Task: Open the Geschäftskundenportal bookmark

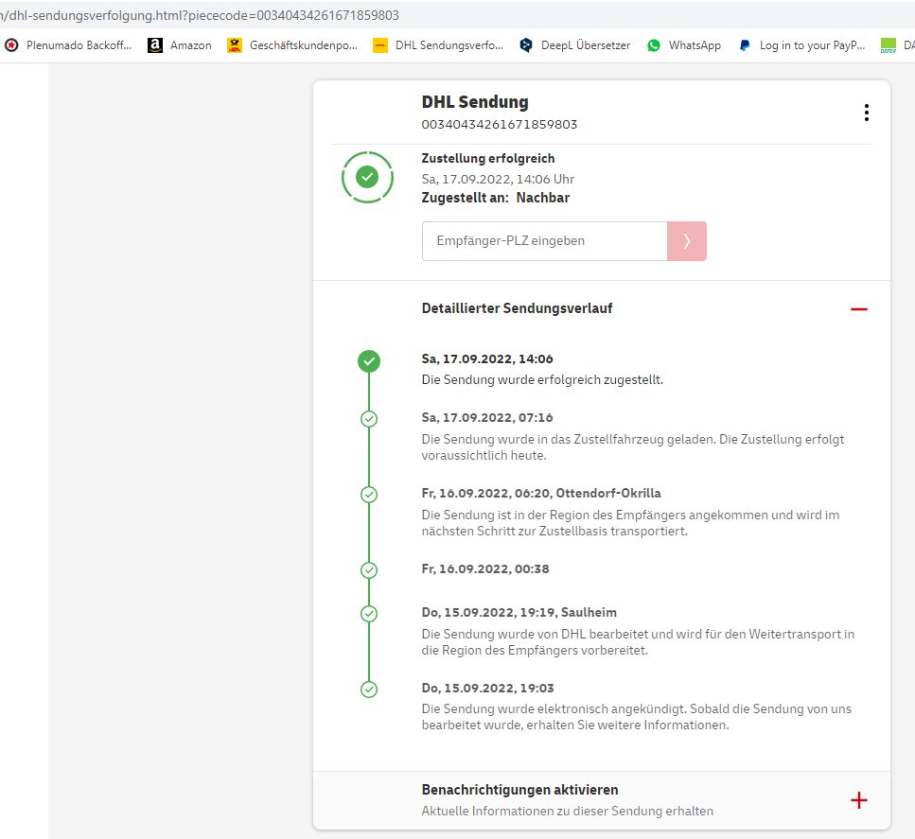Action: coord(292,44)
